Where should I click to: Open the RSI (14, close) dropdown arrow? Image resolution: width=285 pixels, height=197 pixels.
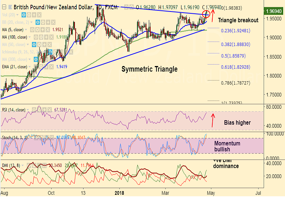28,110
